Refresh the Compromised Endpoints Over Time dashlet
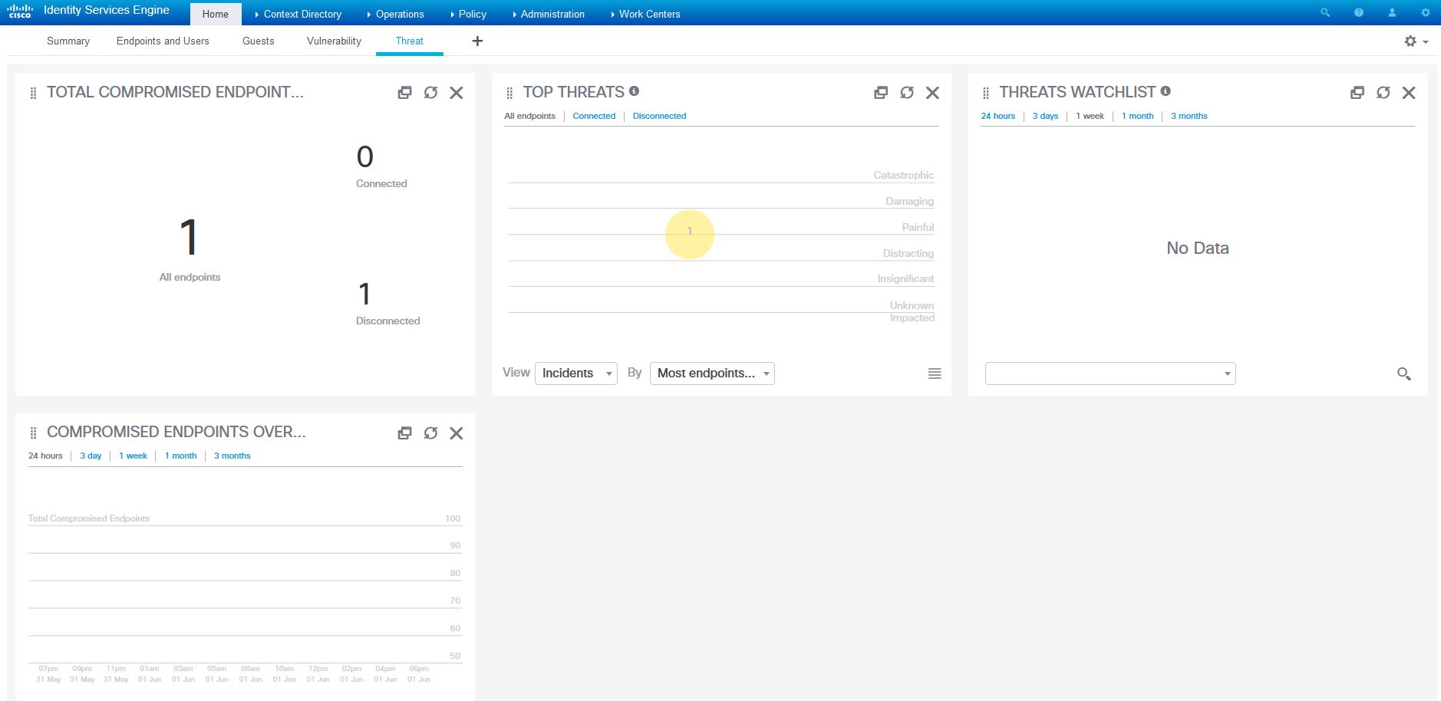The width and height of the screenshot is (1441, 701). pos(430,433)
